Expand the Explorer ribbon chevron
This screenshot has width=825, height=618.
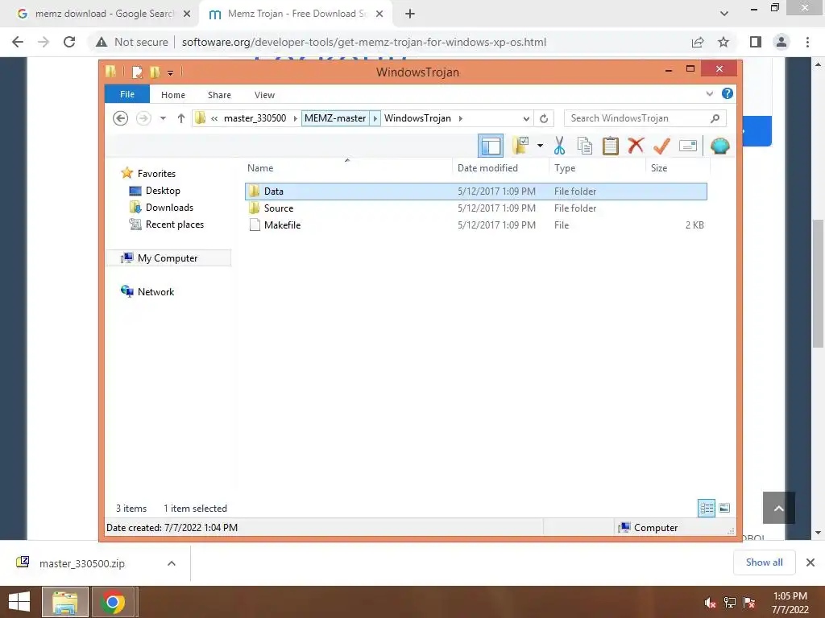pyautogui.click(x=709, y=93)
